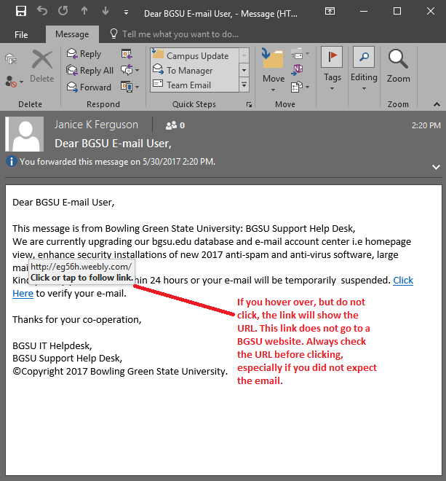Open the Junk dropdown in the Delete group
The height and width of the screenshot is (481, 446).
tap(14, 81)
